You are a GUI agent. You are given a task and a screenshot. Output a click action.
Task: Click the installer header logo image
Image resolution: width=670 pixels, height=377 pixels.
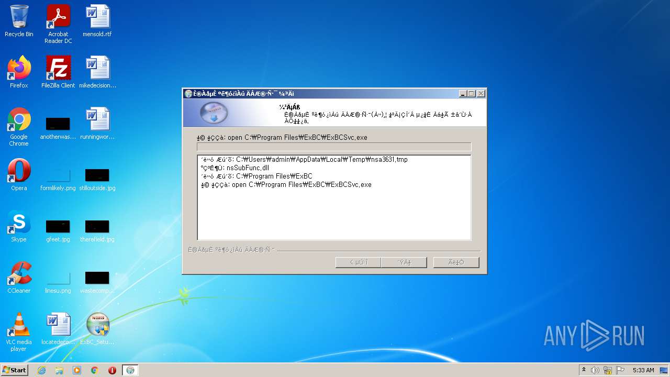click(214, 113)
